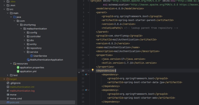Collapse the src folder chevron
Viewport: 199px width, 105px height.
click(x=4, y=9)
